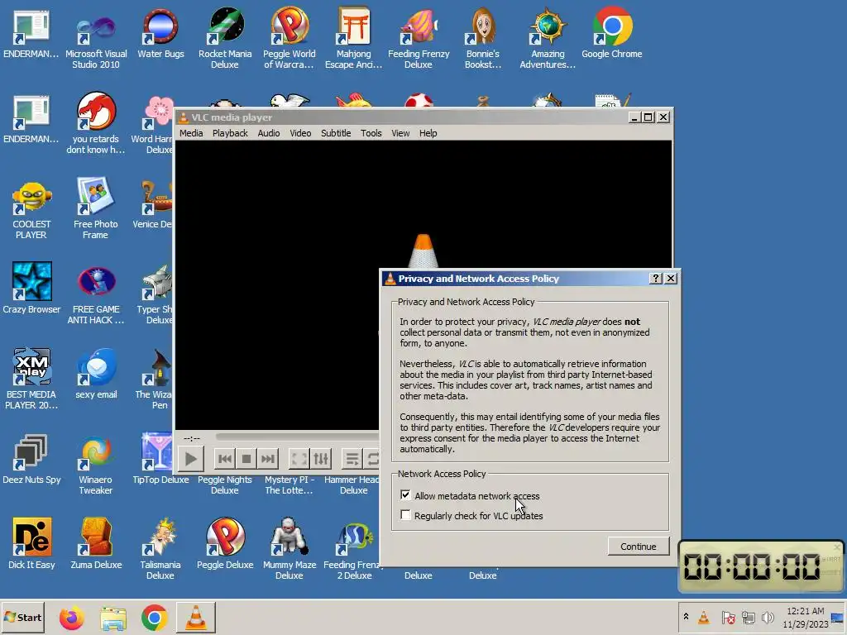The width and height of the screenshot is (847, 635).
Task: Select the COOLEST PLAYER desktop icon
Action: click(x=31, y=211)
